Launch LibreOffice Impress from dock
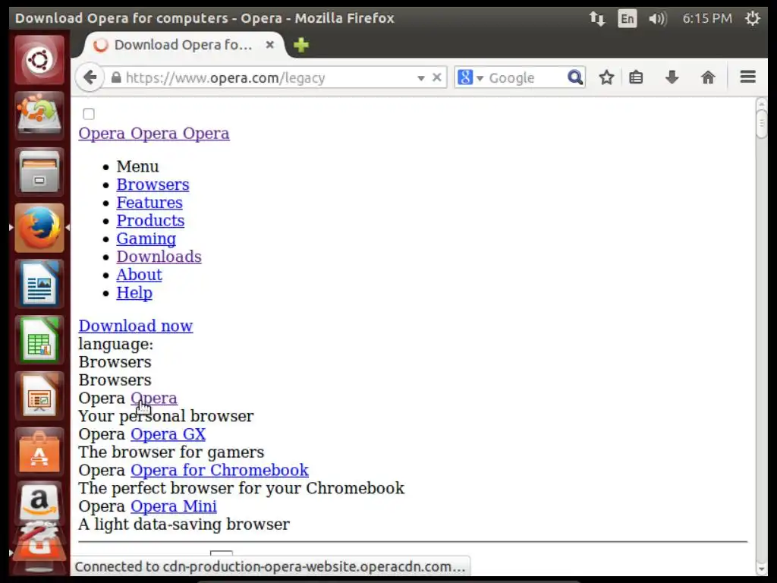 coord(39,396)
